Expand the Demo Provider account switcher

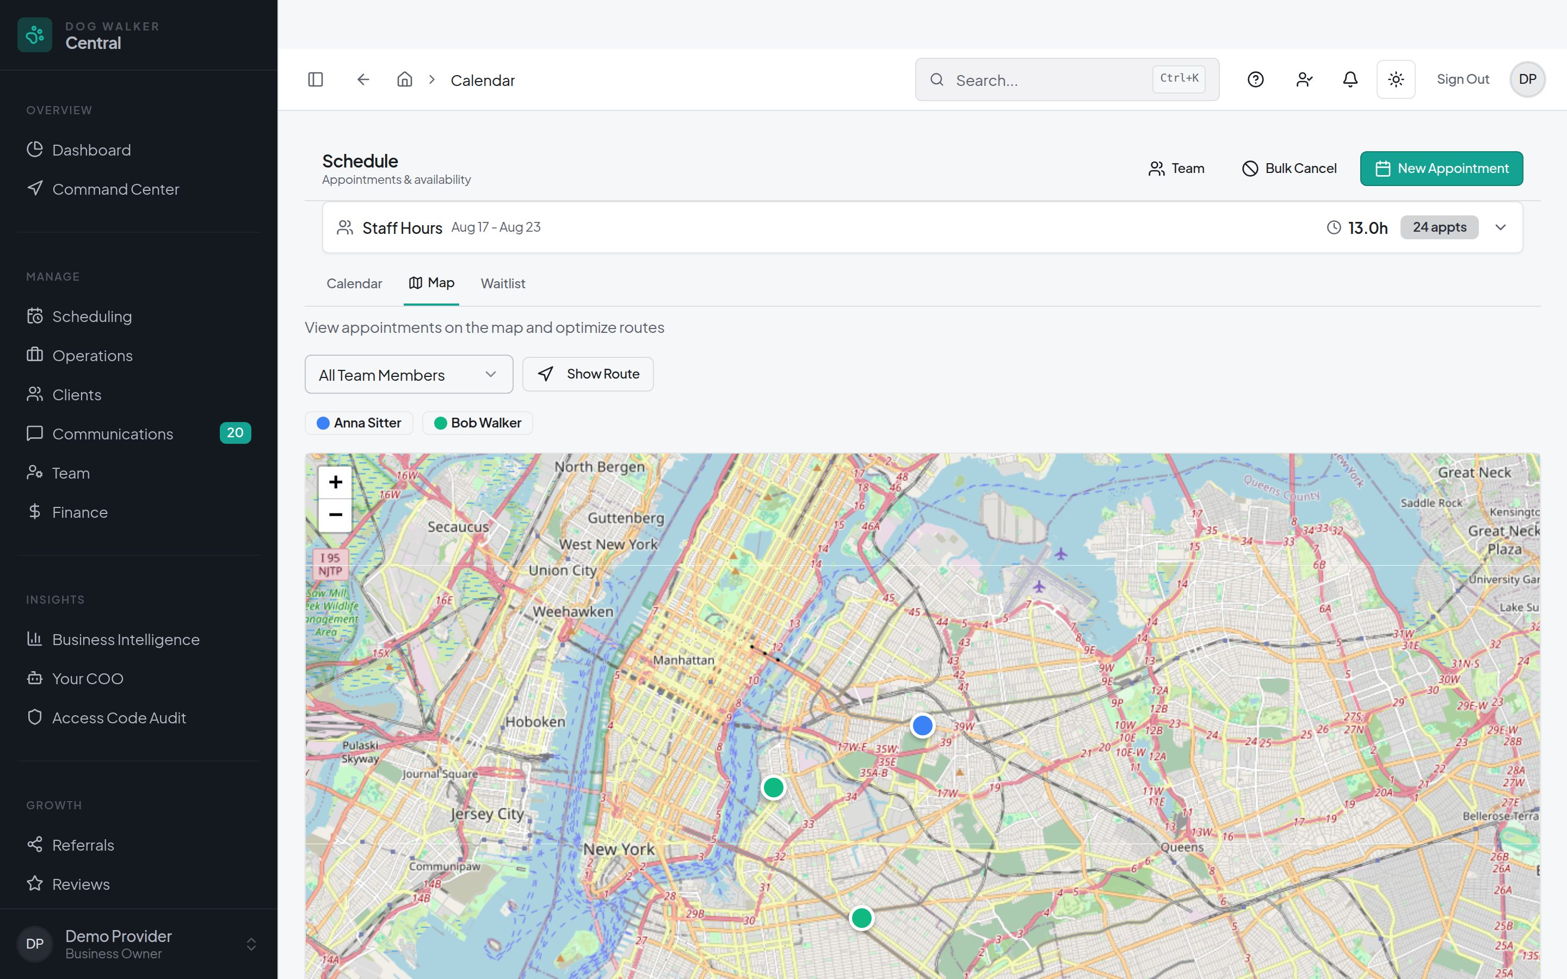(x=139, y=944)
